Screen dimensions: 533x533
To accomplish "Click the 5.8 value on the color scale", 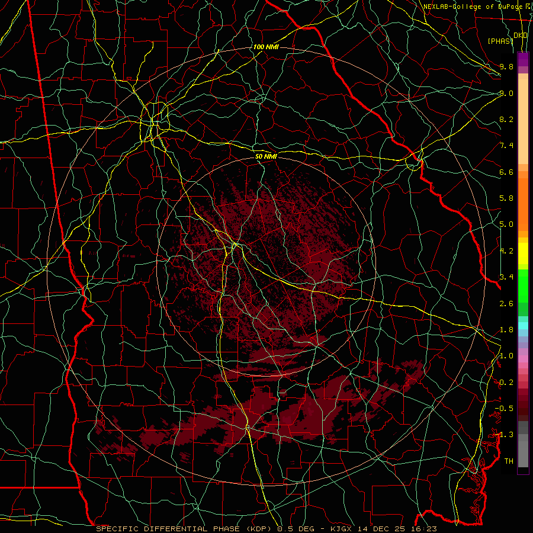I will [x=506, y=198].
